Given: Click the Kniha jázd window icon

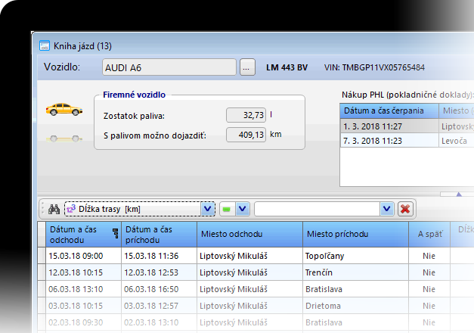Looking at the screenshot, I should (x=45, y=46).
